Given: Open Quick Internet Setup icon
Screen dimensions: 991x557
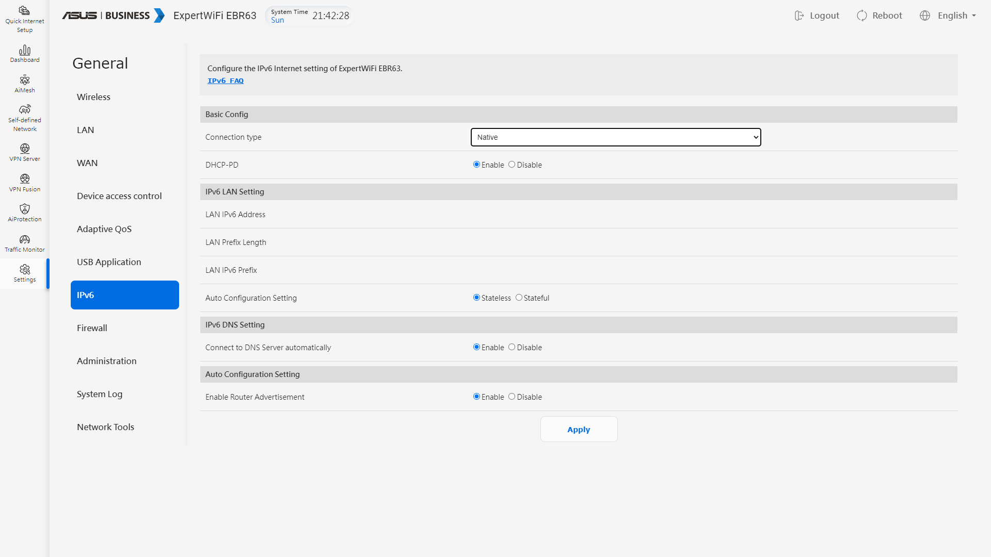Looking at the screenshot, I should [24, 11].
